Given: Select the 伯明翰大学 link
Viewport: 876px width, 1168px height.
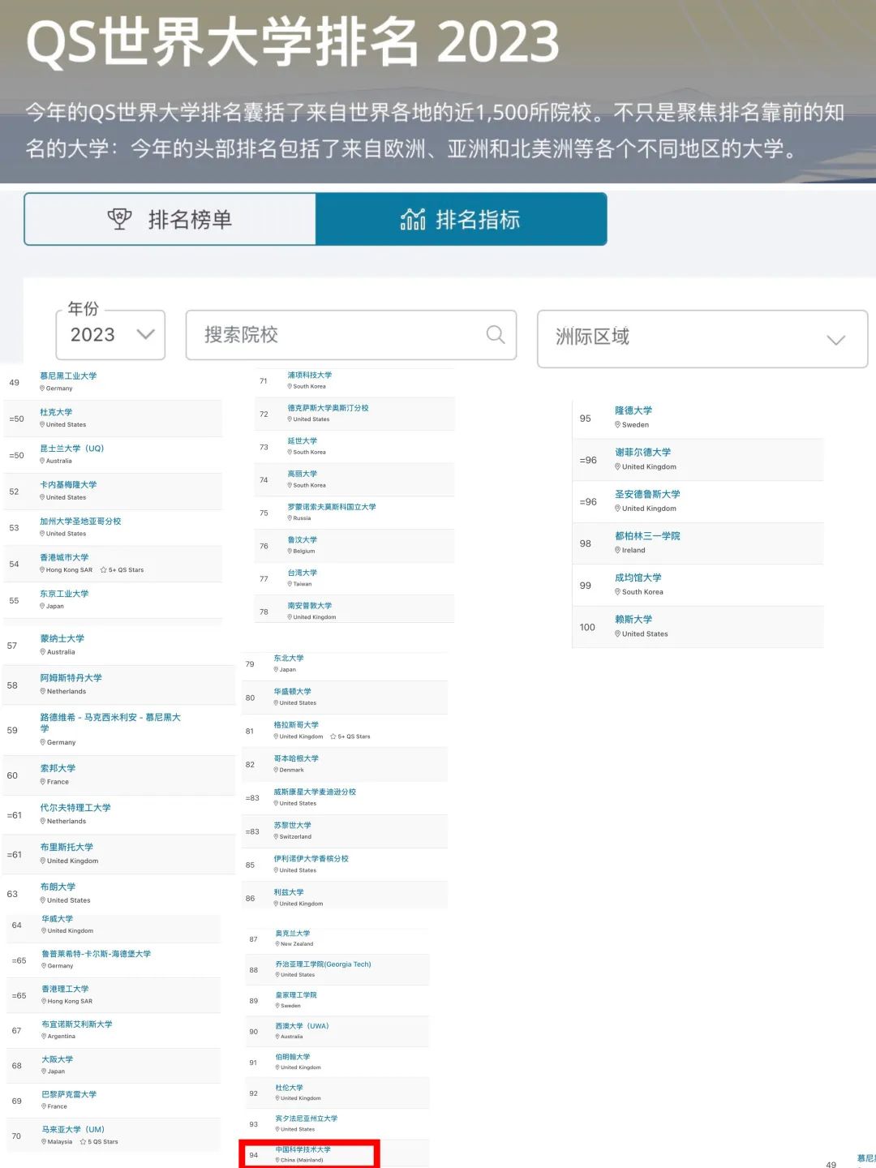Looking at the screenshot, I should point(292,1057).
